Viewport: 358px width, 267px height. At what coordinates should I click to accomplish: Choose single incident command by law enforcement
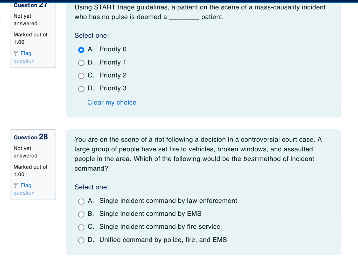coord(81,201)
